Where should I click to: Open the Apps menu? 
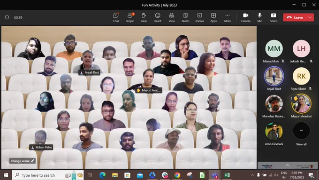tap(213, 17)
